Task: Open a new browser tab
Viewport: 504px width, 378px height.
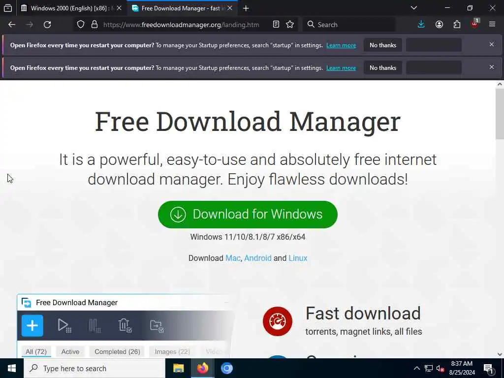Action: tap(246, 8)
